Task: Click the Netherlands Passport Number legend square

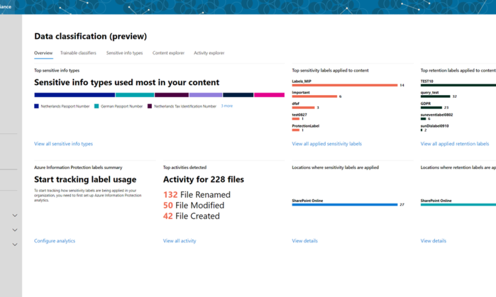Action: pyautogui.click(x=36, y=106)
